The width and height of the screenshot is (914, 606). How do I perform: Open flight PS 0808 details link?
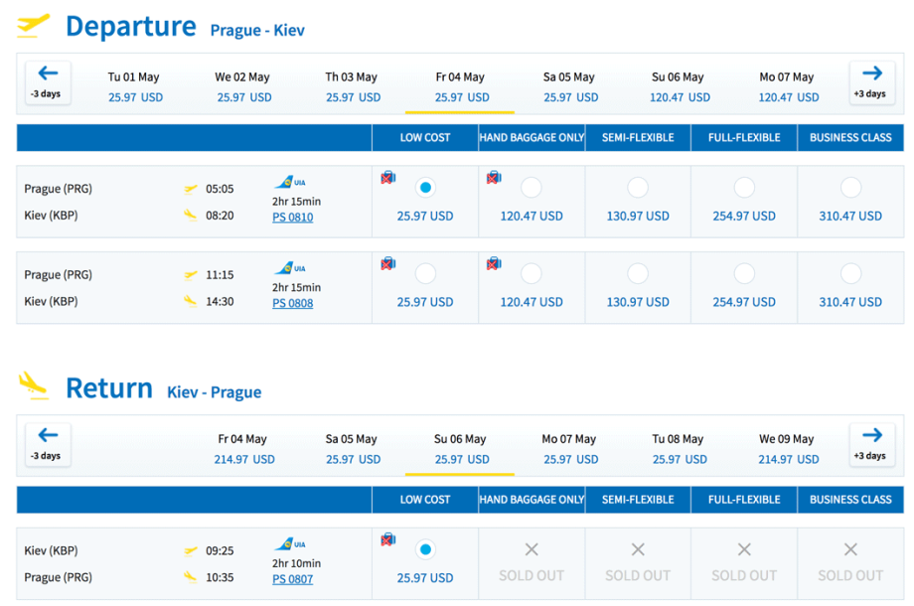pos(292,303)
